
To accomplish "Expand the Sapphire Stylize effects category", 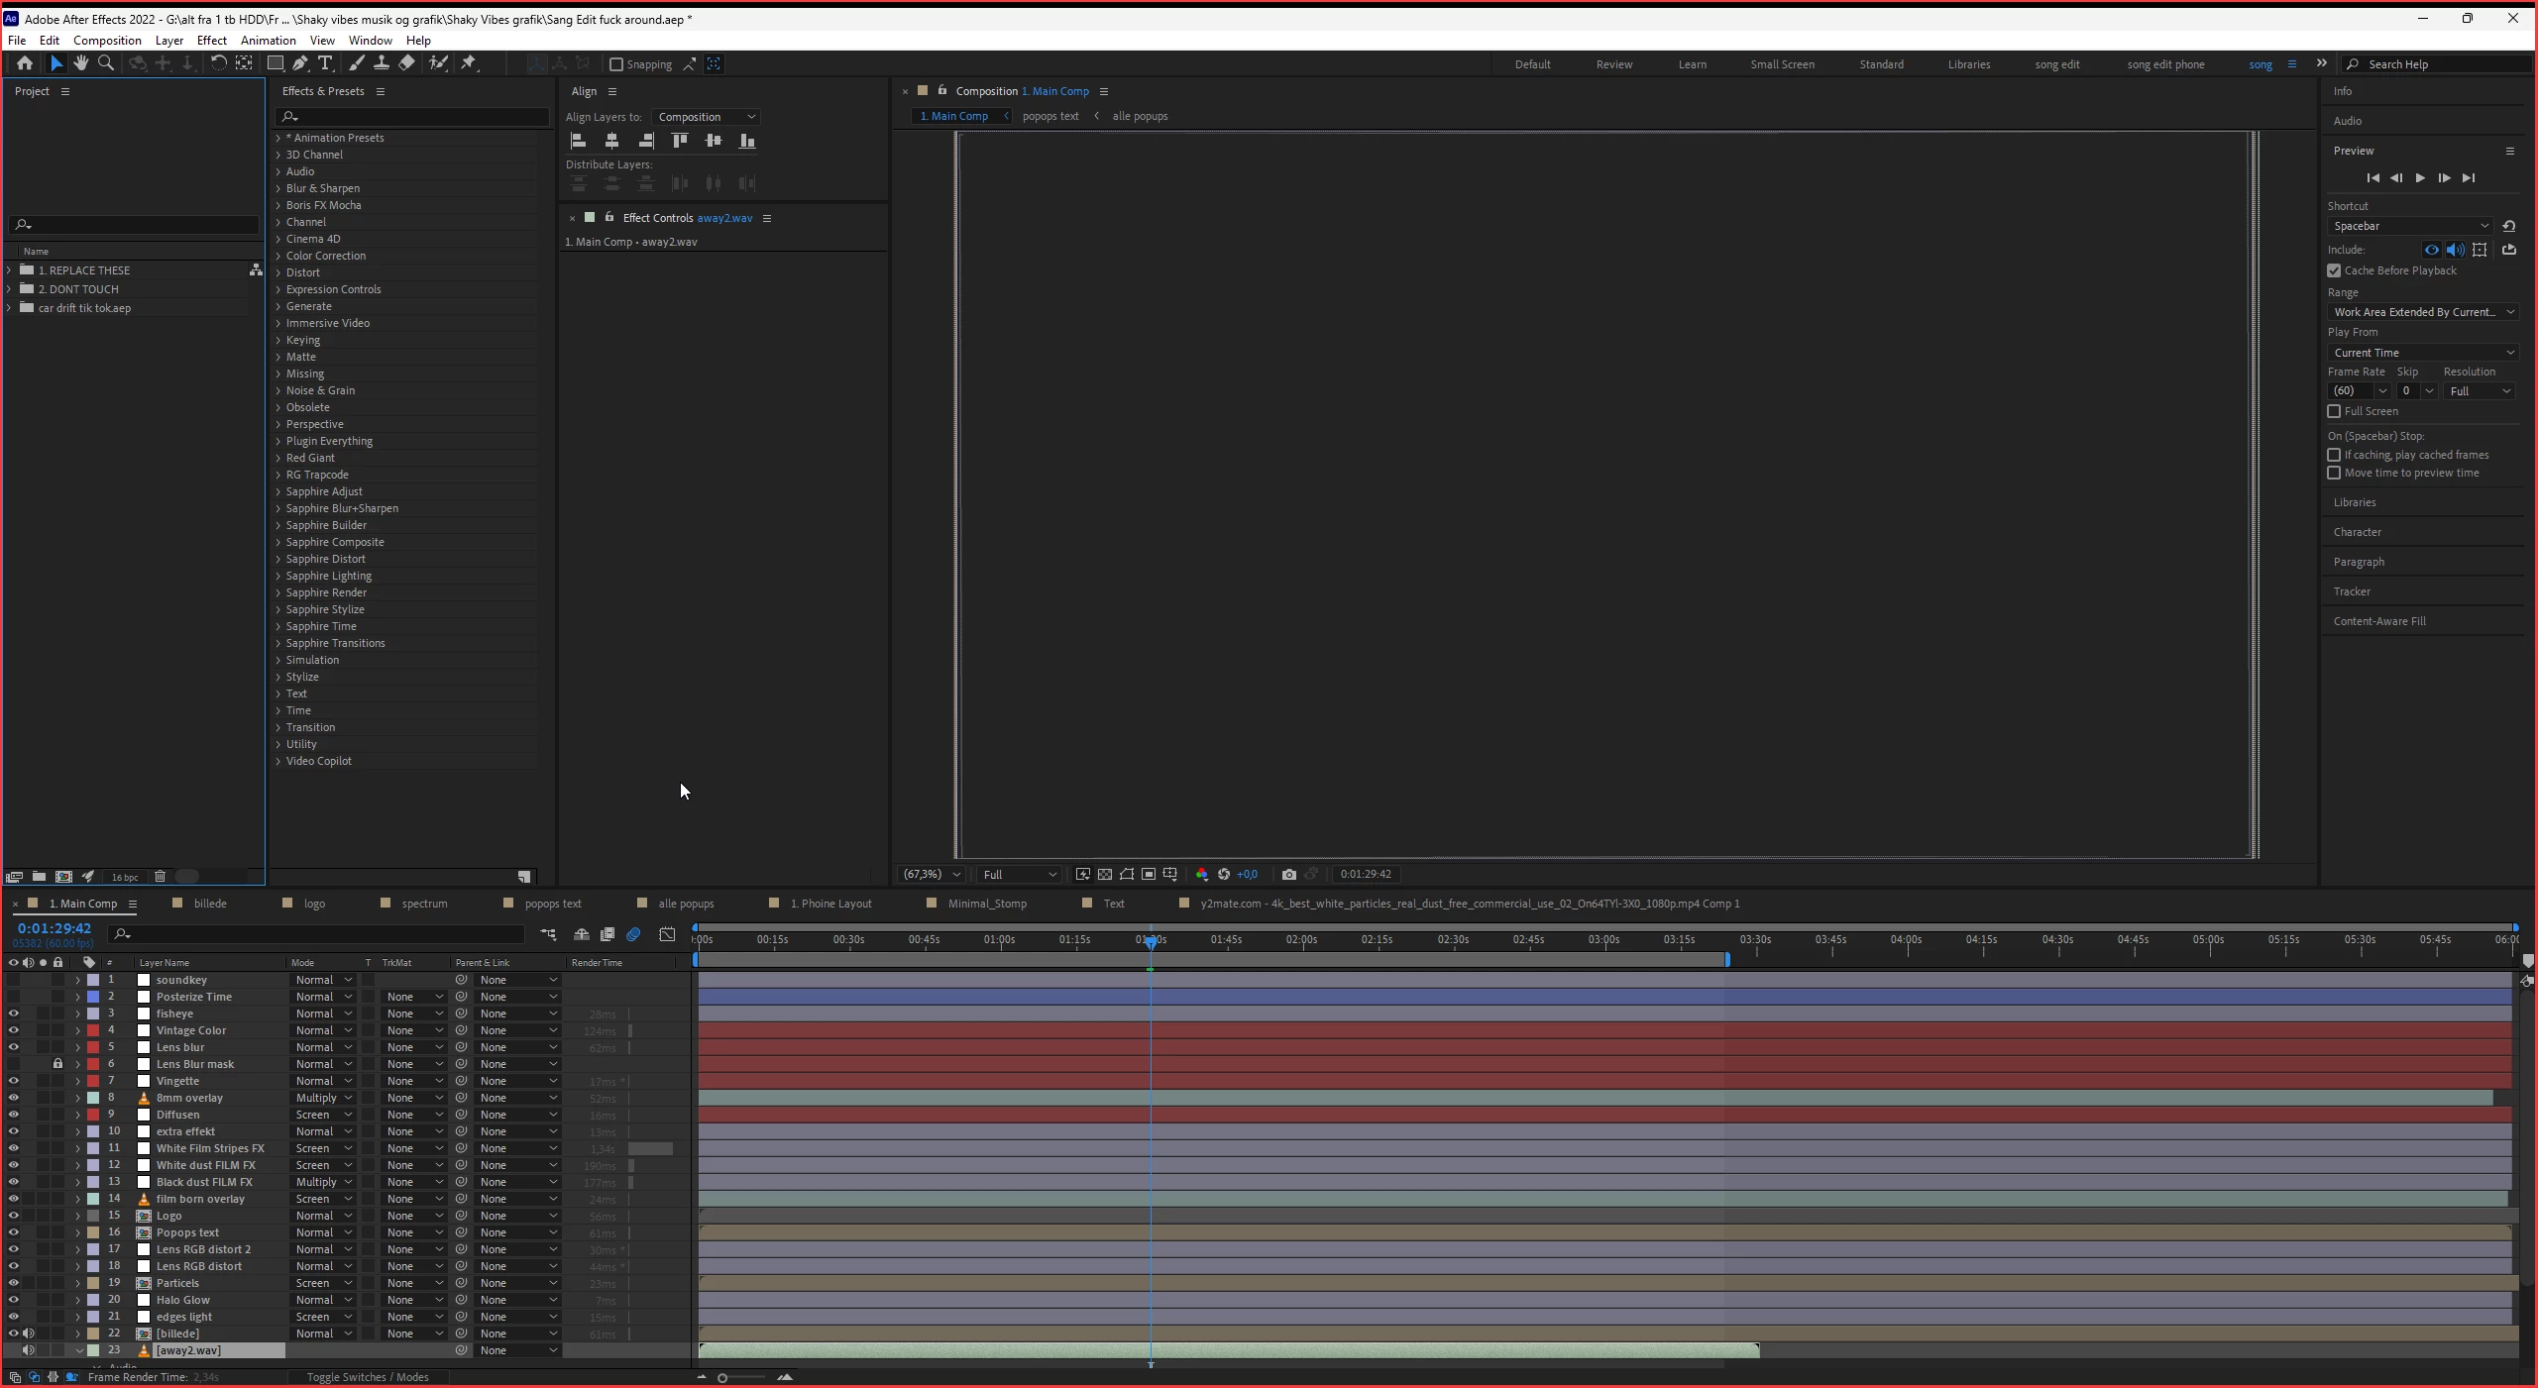I will point(277,609).
